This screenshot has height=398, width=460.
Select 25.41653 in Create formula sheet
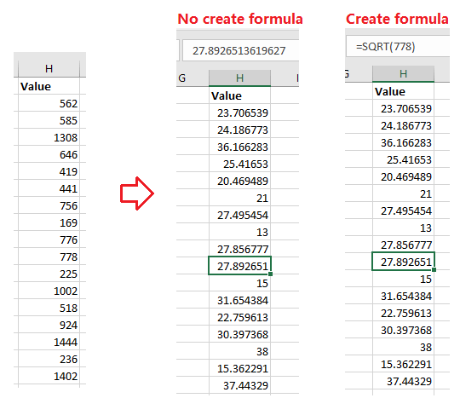(x=404, y=159)
